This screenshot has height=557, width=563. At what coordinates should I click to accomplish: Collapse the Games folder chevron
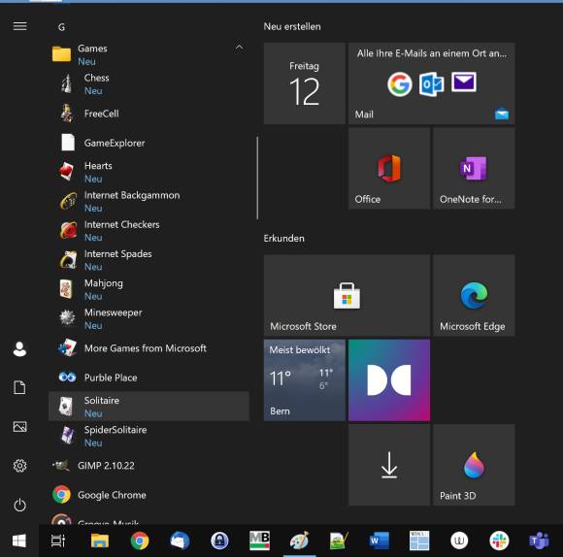pos(239,48)
